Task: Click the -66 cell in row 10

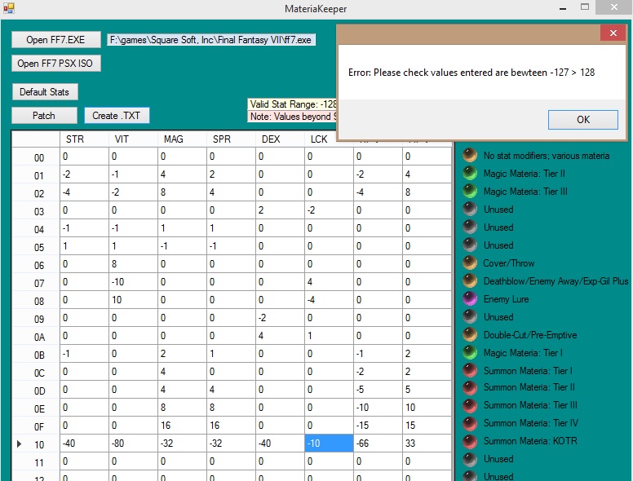Action: click(378, 443)
